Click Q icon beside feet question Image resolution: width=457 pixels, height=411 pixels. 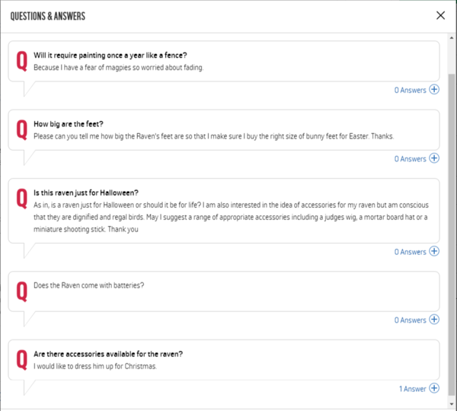(21, 130)
